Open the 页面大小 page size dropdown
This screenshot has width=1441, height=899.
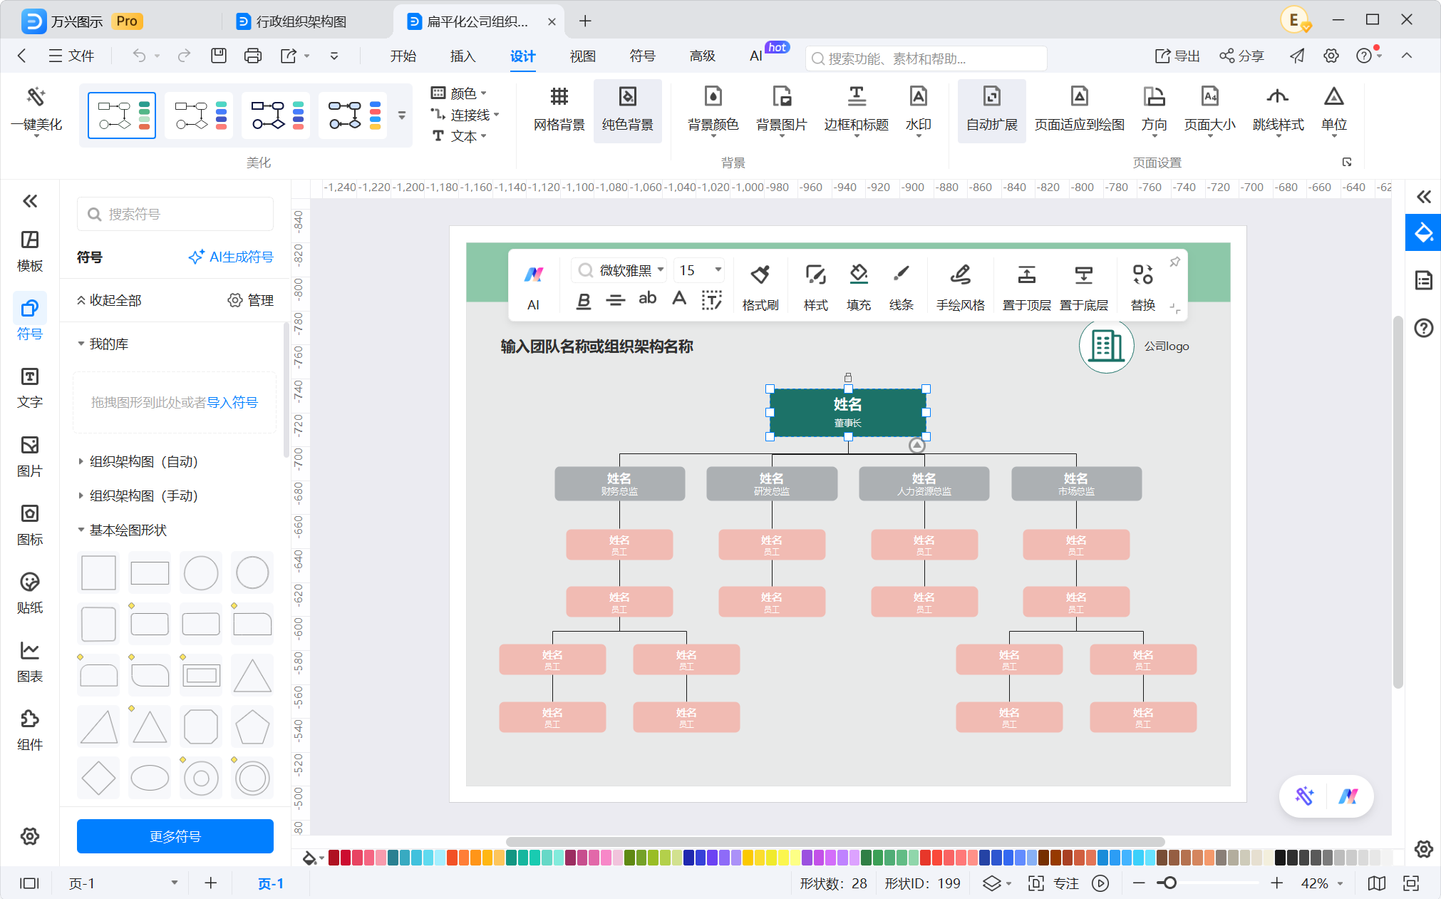[1209, 111]
